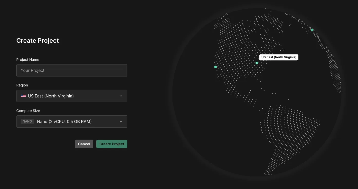
Task: Click the chevron arrow in the Region selector
Action: click(x=121, y=96)
